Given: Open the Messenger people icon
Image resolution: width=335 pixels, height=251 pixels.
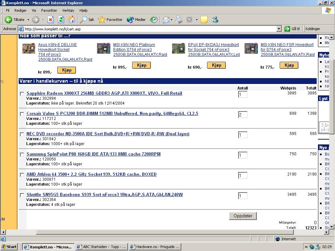Looking at the screenshot, I should [215, 20].
